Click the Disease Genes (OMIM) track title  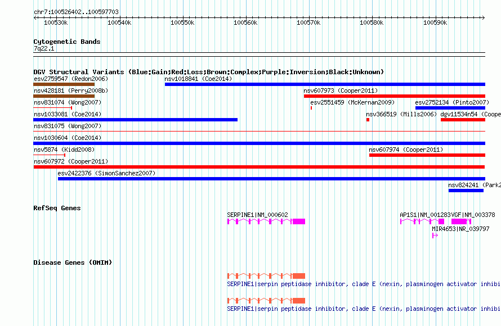73,262
